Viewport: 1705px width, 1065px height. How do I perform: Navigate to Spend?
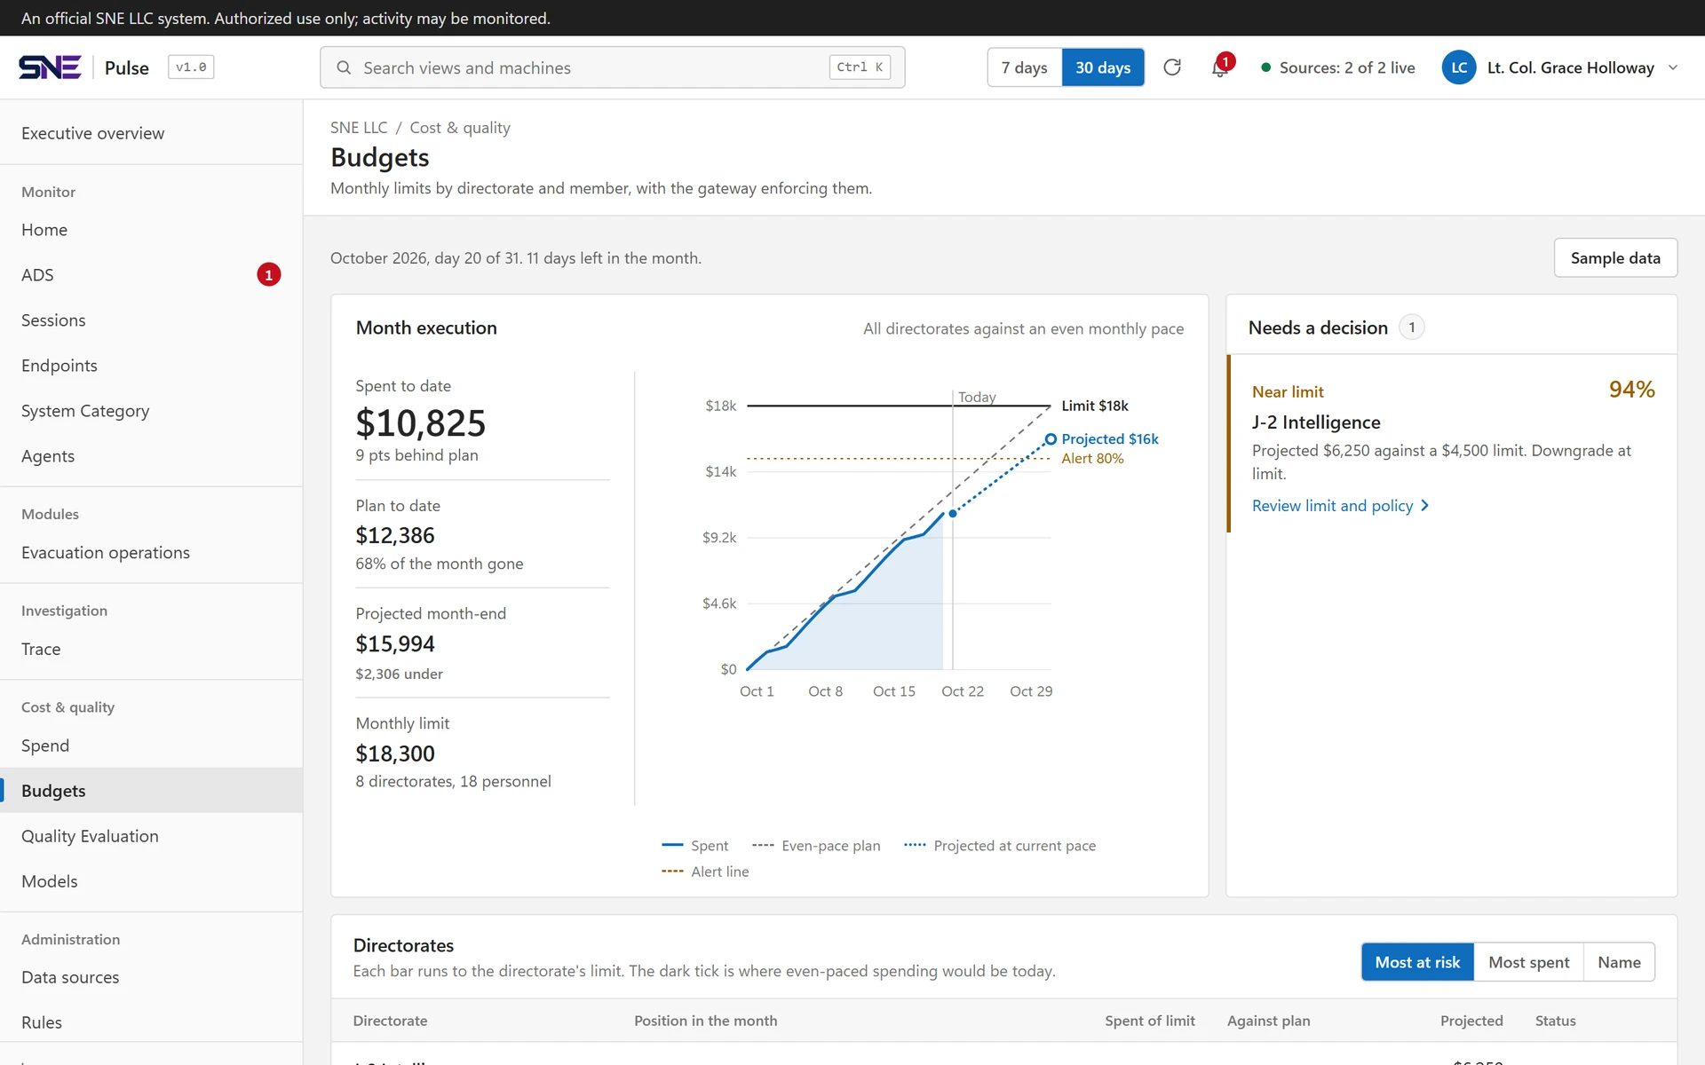pos(151,746)
